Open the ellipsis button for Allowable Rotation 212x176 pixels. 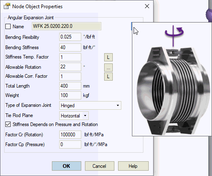pyautogui.click(x=108, y=68)
